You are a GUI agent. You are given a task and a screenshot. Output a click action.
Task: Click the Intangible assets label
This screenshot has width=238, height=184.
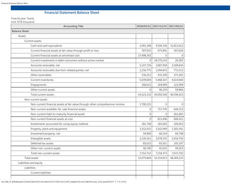point(40,138)
